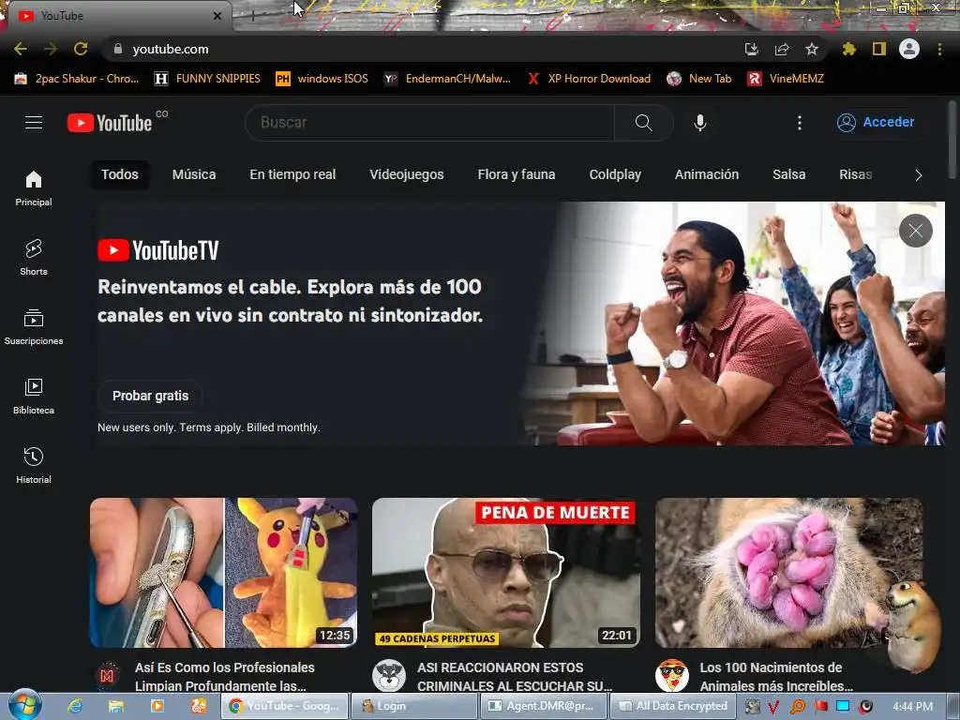Select the Coldplay chip

click(615, 174)
